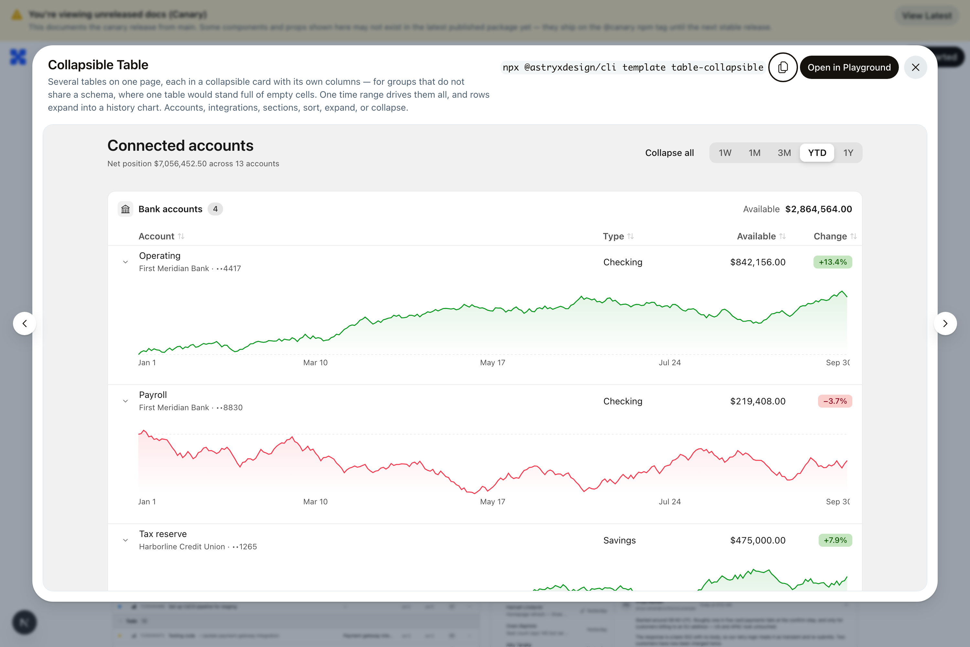970x647 pixels.
Task: Switch to the 1Y time range
Action: click(848, 153)
